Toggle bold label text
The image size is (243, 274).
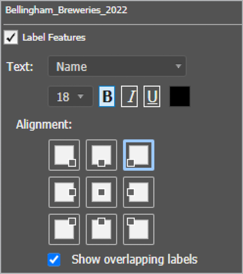[x=107, y=97]
